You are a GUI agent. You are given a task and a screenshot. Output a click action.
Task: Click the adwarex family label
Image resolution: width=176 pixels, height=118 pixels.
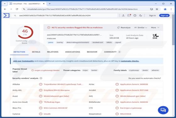[x=155, y=70]
